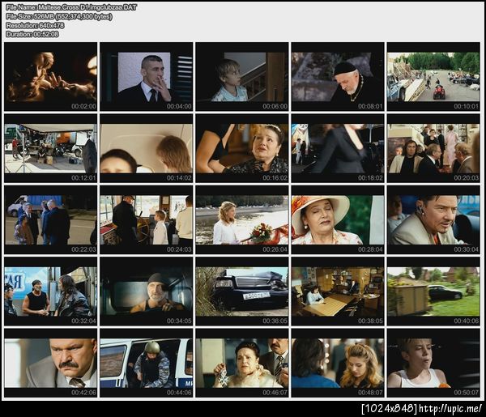Click the office scene thumbnail at 00:38:05
The height and width of the screenshot is (417, 486).
[338, 291]
